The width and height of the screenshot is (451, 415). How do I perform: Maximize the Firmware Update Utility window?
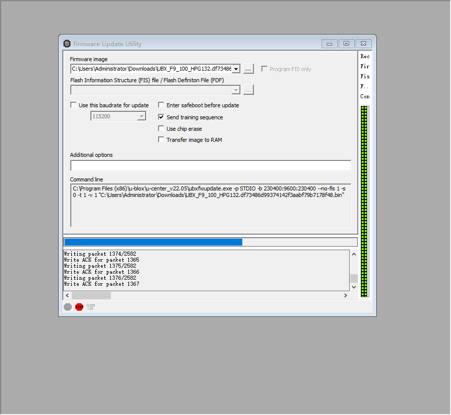pyautogui.click(x=346, y=44)
